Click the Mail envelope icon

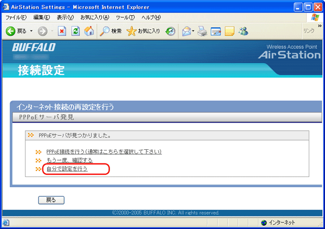pyautogui.click(x=186, y=31)
